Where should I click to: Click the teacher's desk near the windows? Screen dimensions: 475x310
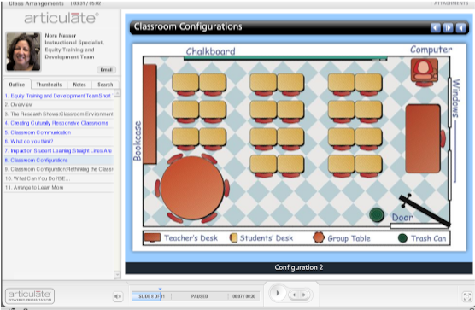[423, 138]
